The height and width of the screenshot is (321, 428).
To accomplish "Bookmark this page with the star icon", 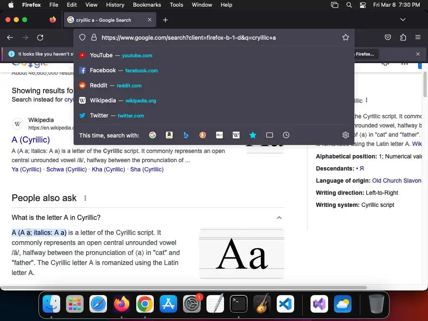I will [x=346, y=37].
